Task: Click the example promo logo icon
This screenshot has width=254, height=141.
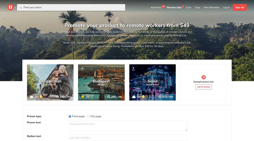Action: pos(204,77)
